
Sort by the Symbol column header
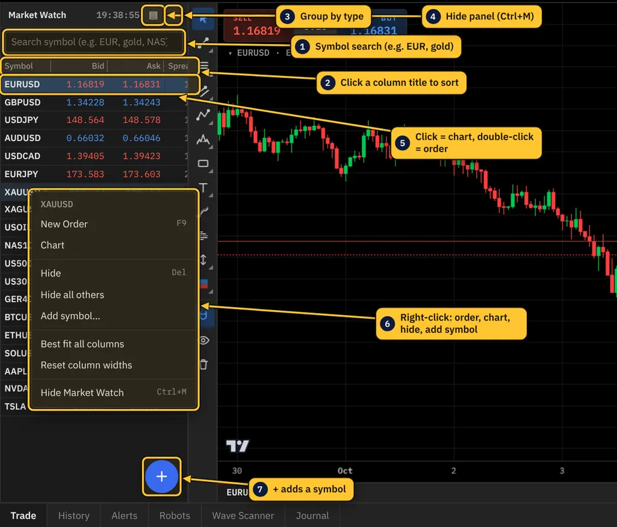26,66
